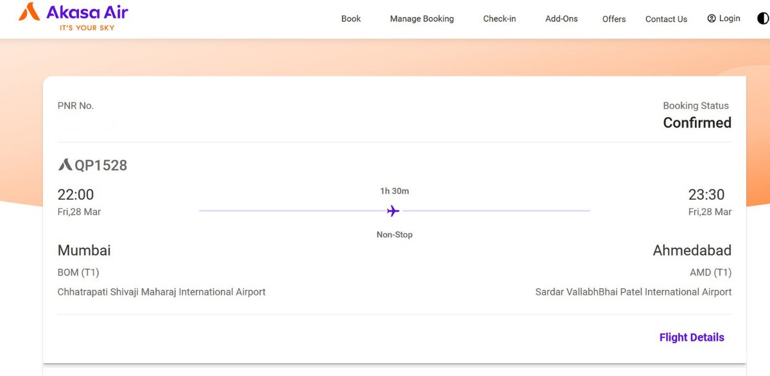This screenshot has width=770, height=376.
Task: Expand Flight Details link
Action: tap(691, 338)
